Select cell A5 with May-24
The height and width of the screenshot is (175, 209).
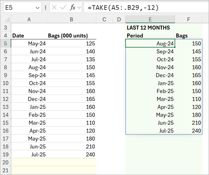coord(29,43)
